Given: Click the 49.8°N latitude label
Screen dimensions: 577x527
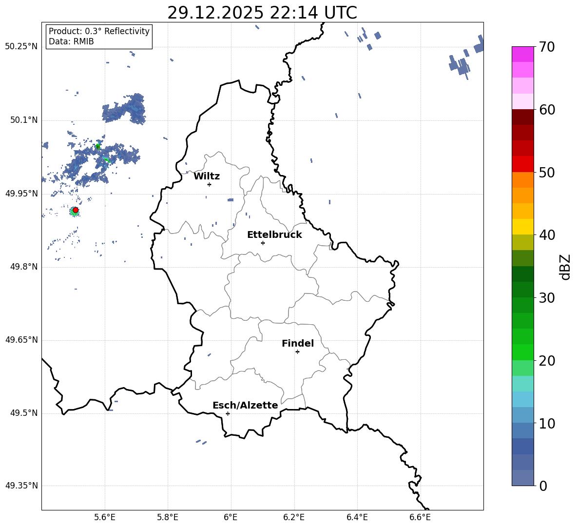Looking at the screenshot, I should coord(24,267).
